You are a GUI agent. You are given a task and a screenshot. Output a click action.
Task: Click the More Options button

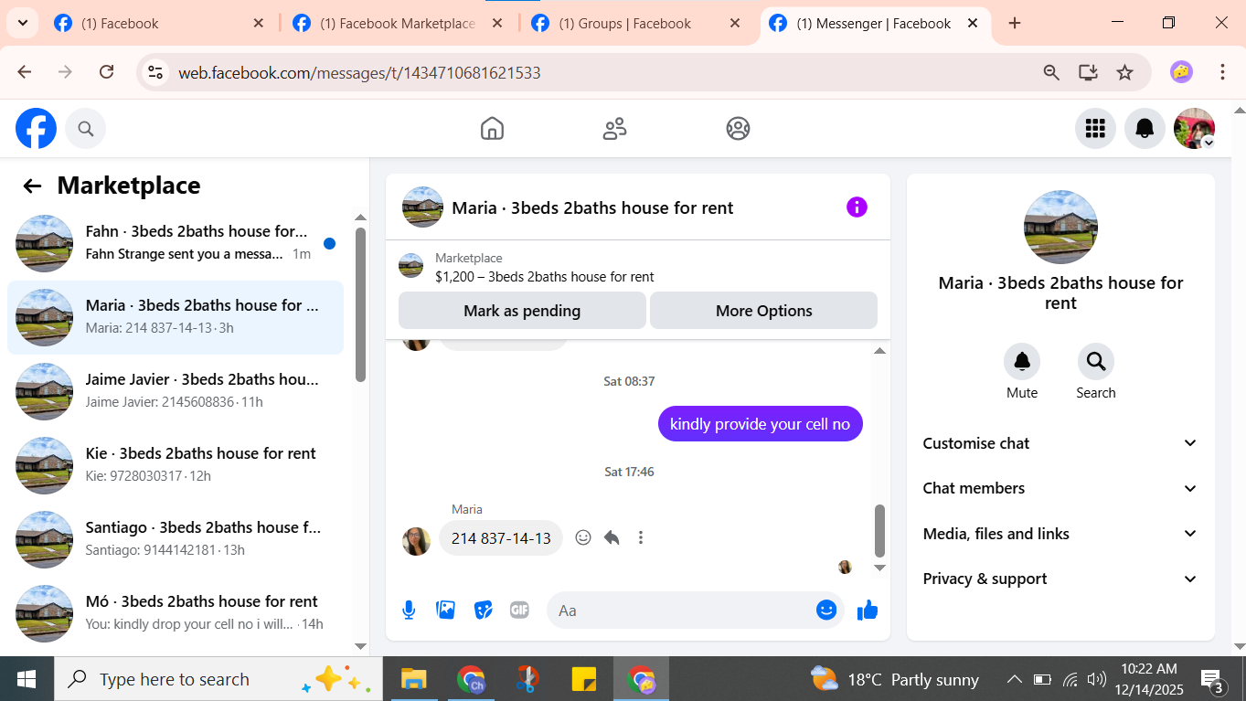pos(764,311)
